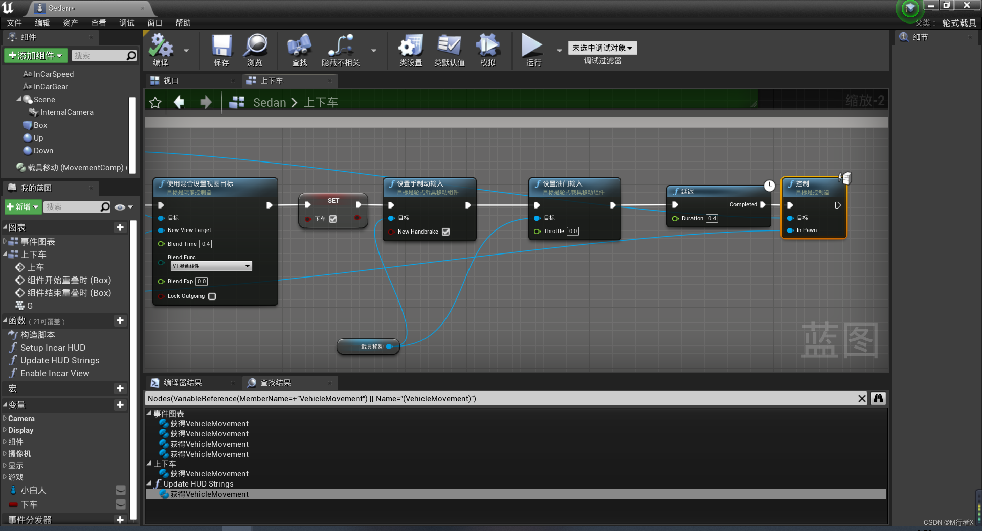The image size is (982, 531).
Task: Toggle Hide Unrelated (隐藏不相关) icon
Action: tap(341, 46)
